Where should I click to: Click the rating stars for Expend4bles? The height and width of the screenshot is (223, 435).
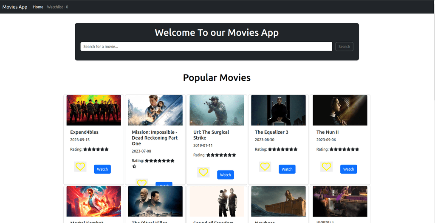(96, 149)
